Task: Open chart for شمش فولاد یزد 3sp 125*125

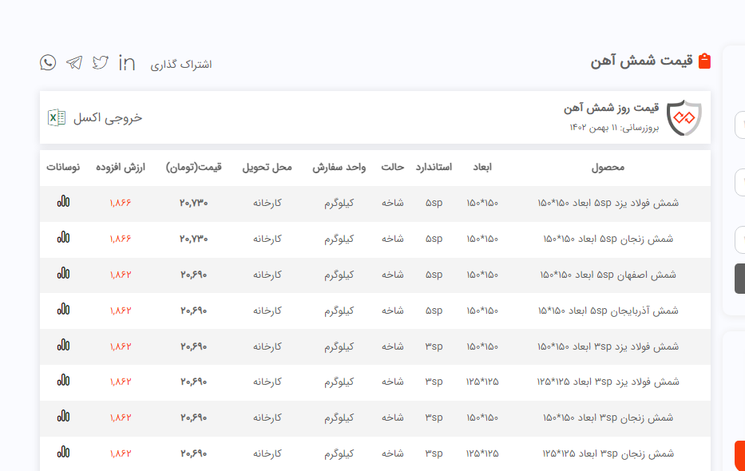Action: click(63, 382)
